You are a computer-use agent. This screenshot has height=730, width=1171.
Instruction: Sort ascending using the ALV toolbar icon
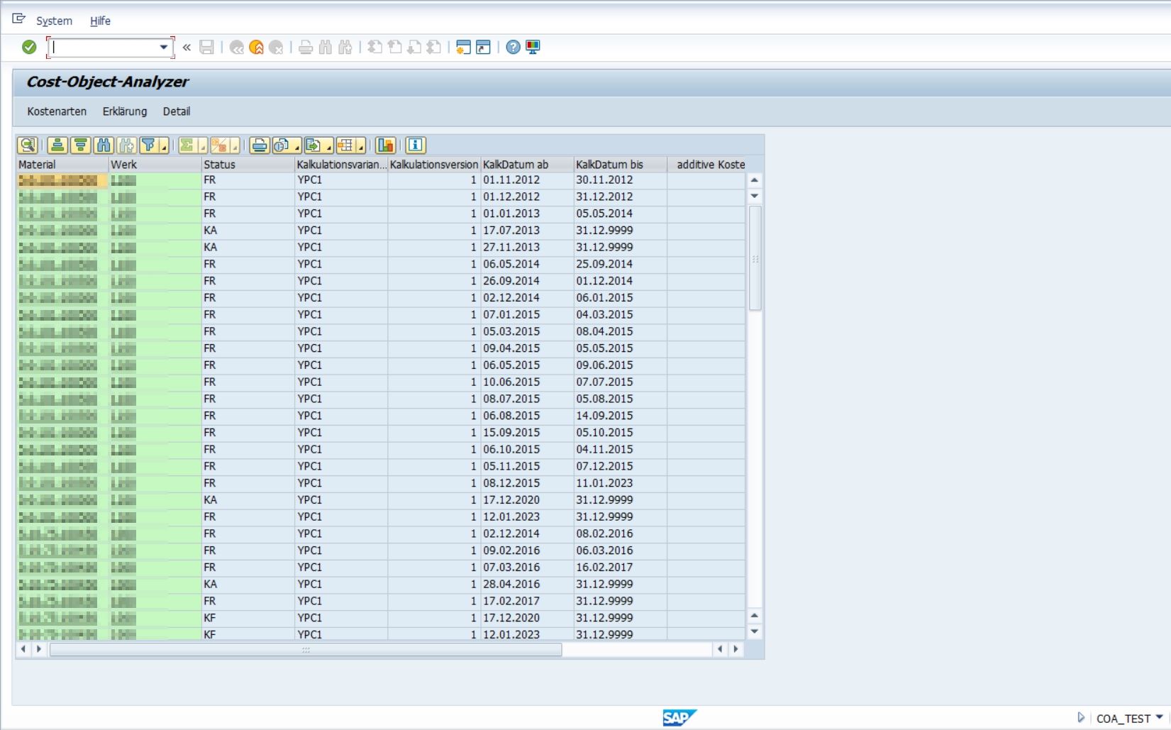click(x=58, y=145)
